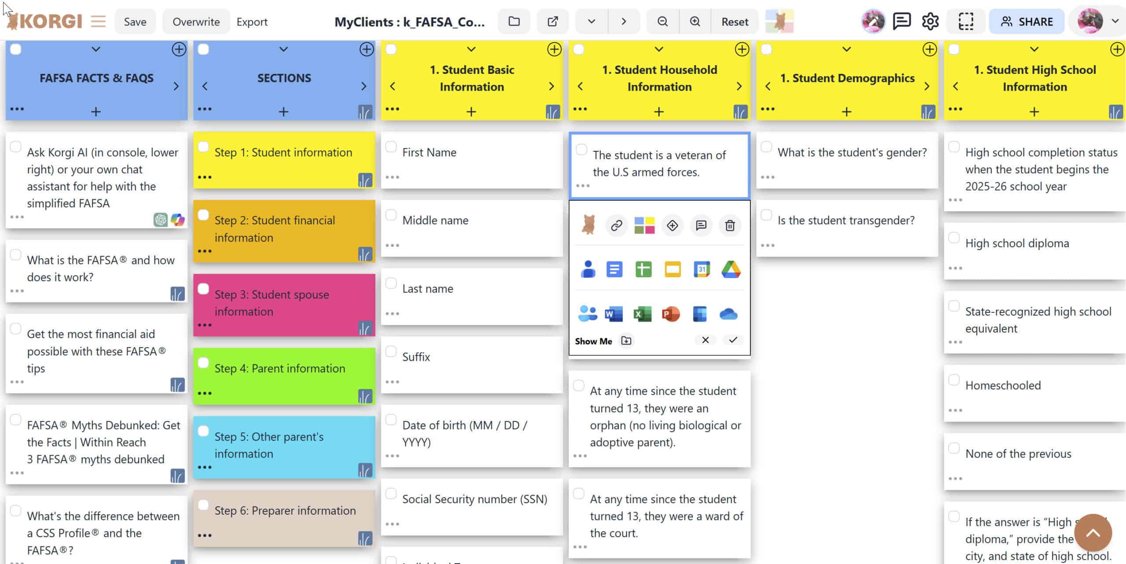Delete card with the trash icon
The image size is (1126, 564).
tap(730, 226)
